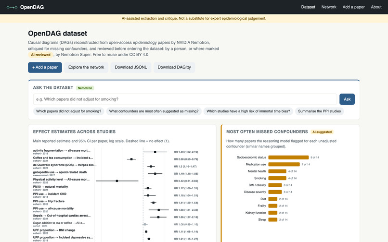
Task: Click Download DAGitty button
Action: tap(174, 67)
